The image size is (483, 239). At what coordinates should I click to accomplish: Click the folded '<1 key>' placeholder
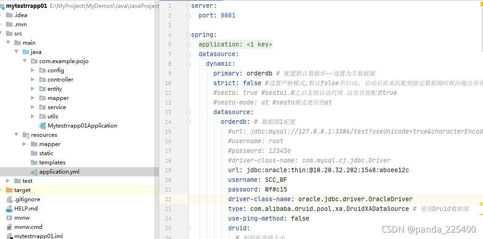260,45
